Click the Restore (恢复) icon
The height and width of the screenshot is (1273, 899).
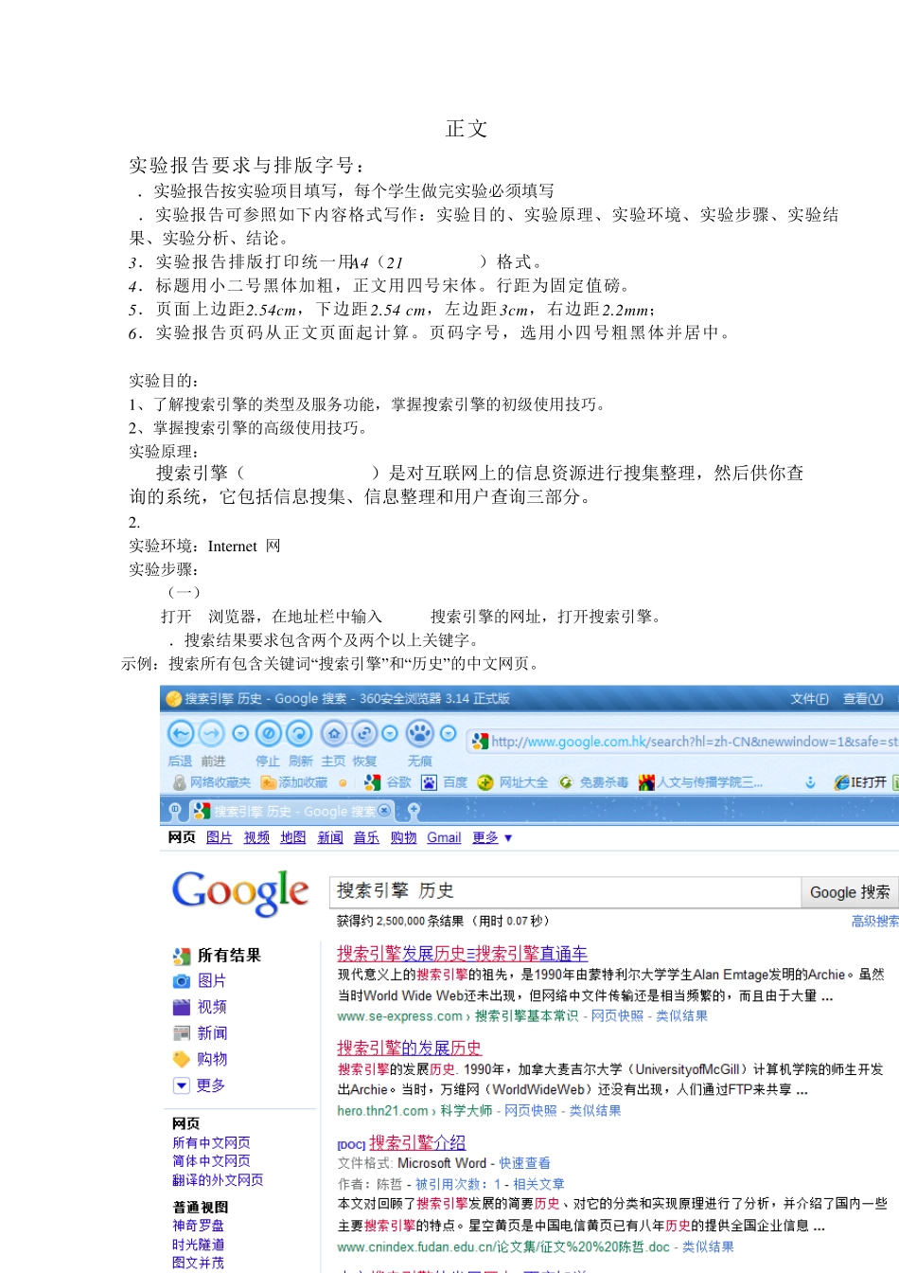(x=364, y=733)
